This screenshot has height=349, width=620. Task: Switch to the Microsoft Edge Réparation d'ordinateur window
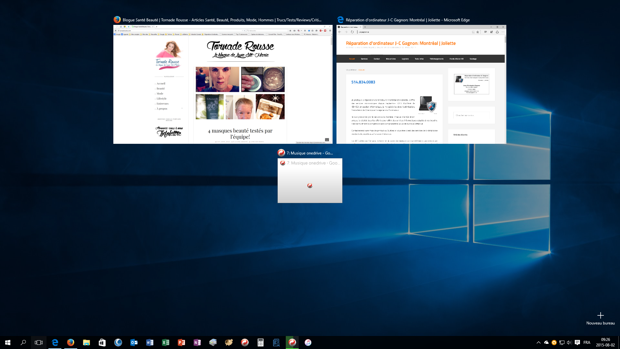421,84
